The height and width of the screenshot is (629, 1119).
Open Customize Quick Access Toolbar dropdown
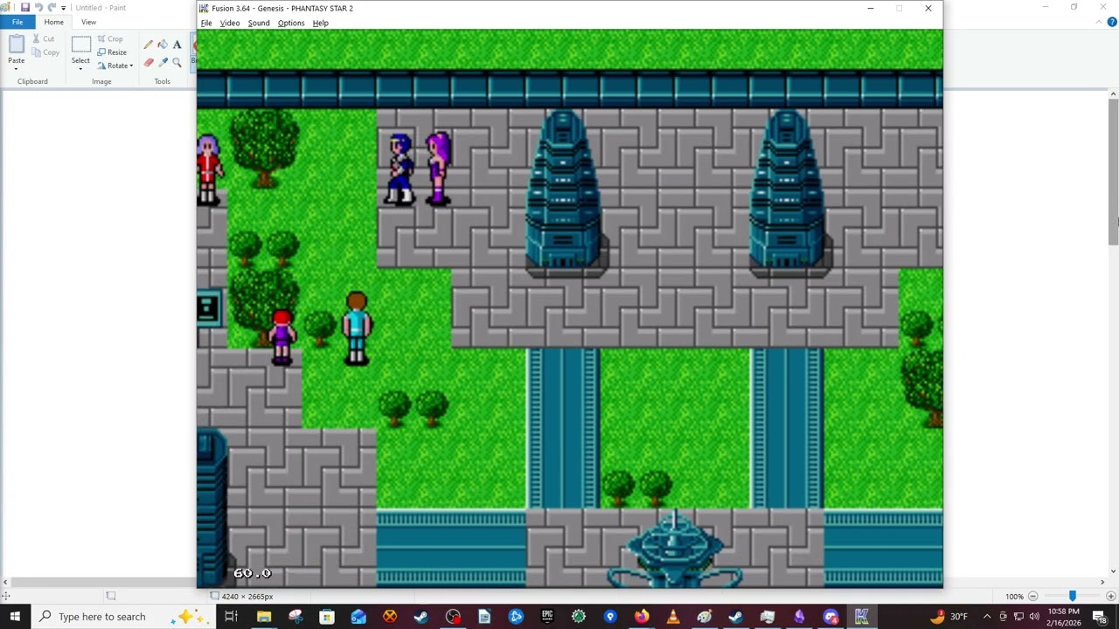[63, 8]
